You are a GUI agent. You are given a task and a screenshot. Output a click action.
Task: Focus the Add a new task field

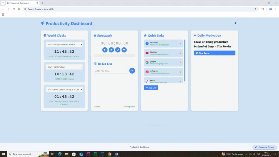111,71
